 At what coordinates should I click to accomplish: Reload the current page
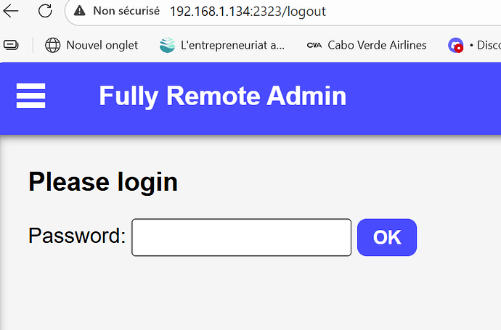point(45,12)
